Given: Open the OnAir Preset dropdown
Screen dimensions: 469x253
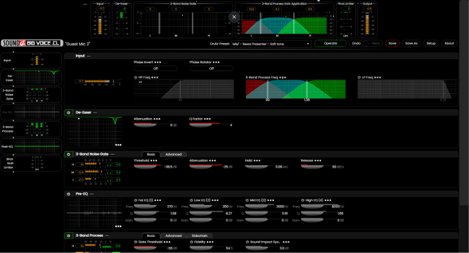Looking at the screenshot, I should [271, 43].
